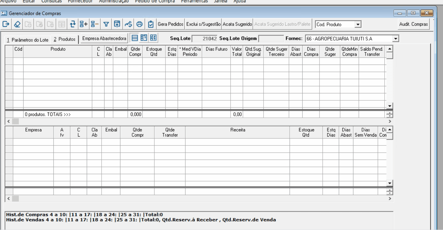The image size is (443, 230).
Task: Click the Hist.de Compras summary line
Action: (x=84, y=214)
